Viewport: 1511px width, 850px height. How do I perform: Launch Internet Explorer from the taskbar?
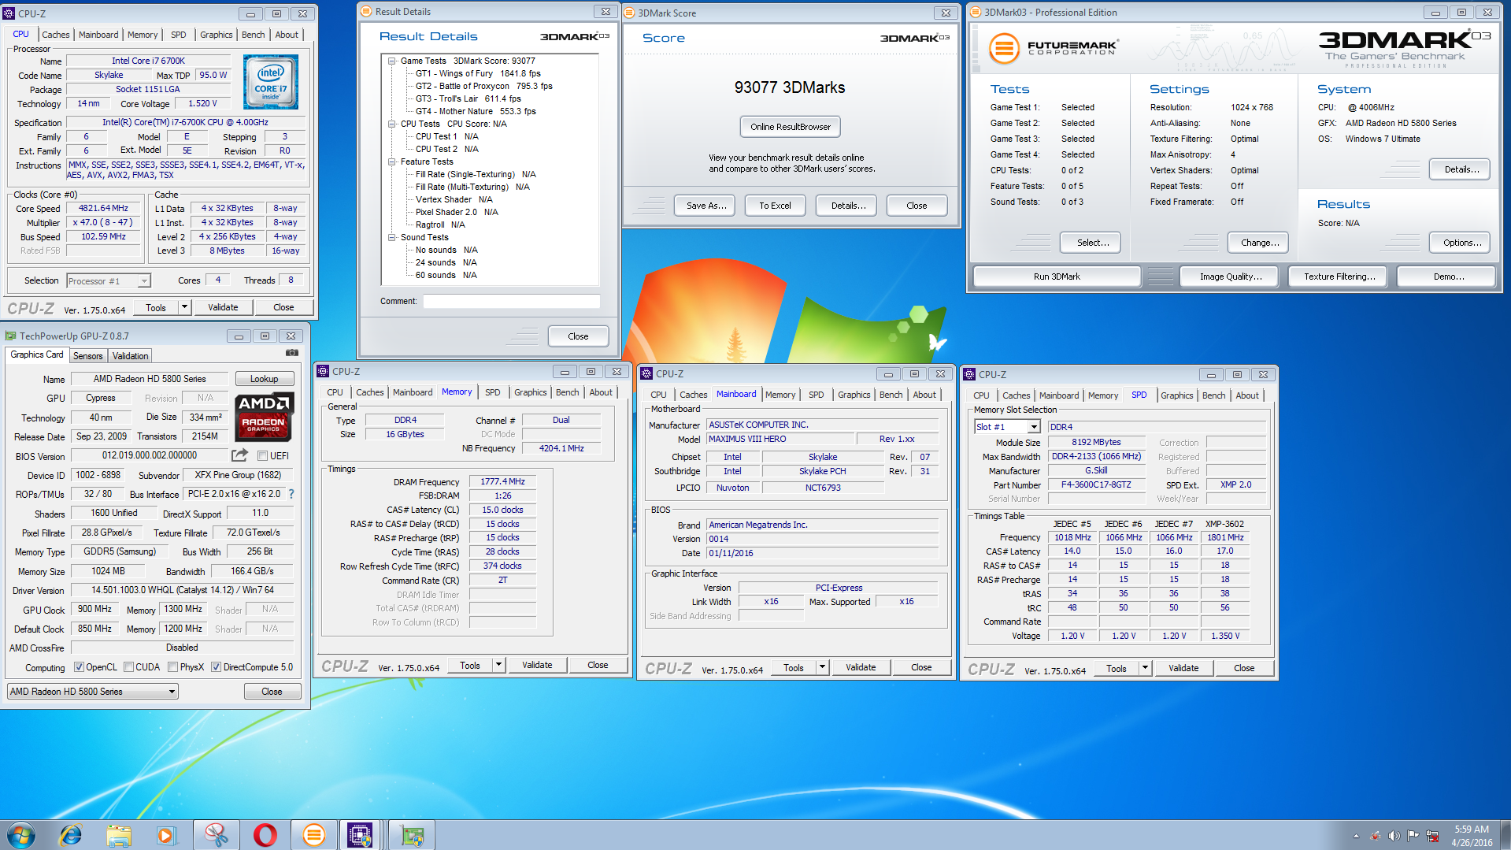coord(70,835)
